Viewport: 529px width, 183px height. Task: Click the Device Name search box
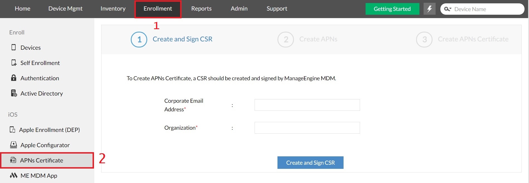(x=482, y=9)
